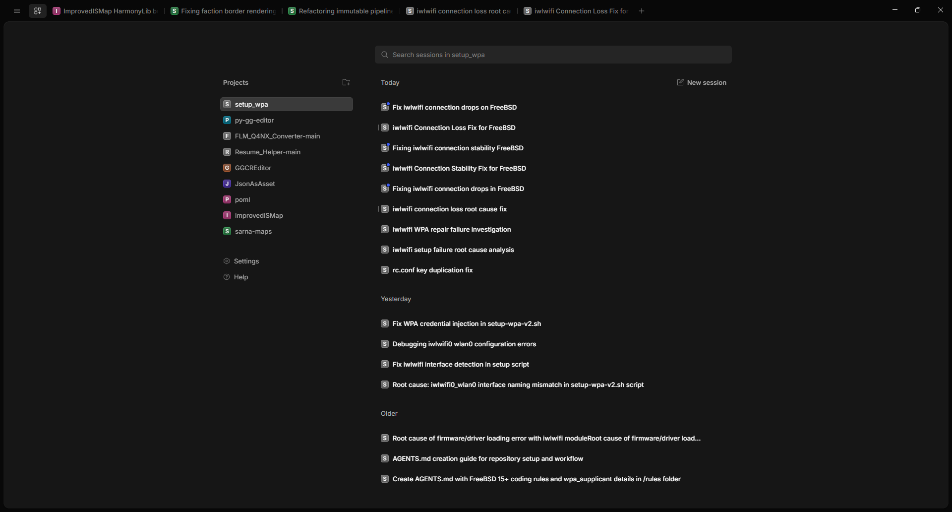Click the add new project folder icon
The width and height of the screenshot is (952, 512).
point(346,82)
